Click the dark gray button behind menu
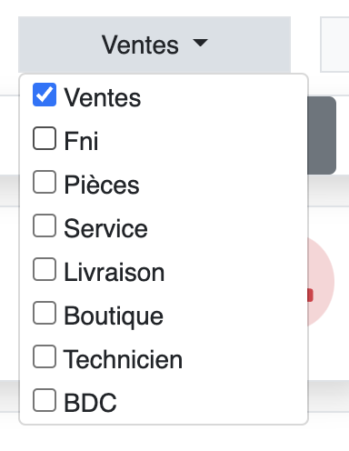Screen dimensions: 349x451 pos(322,135)
